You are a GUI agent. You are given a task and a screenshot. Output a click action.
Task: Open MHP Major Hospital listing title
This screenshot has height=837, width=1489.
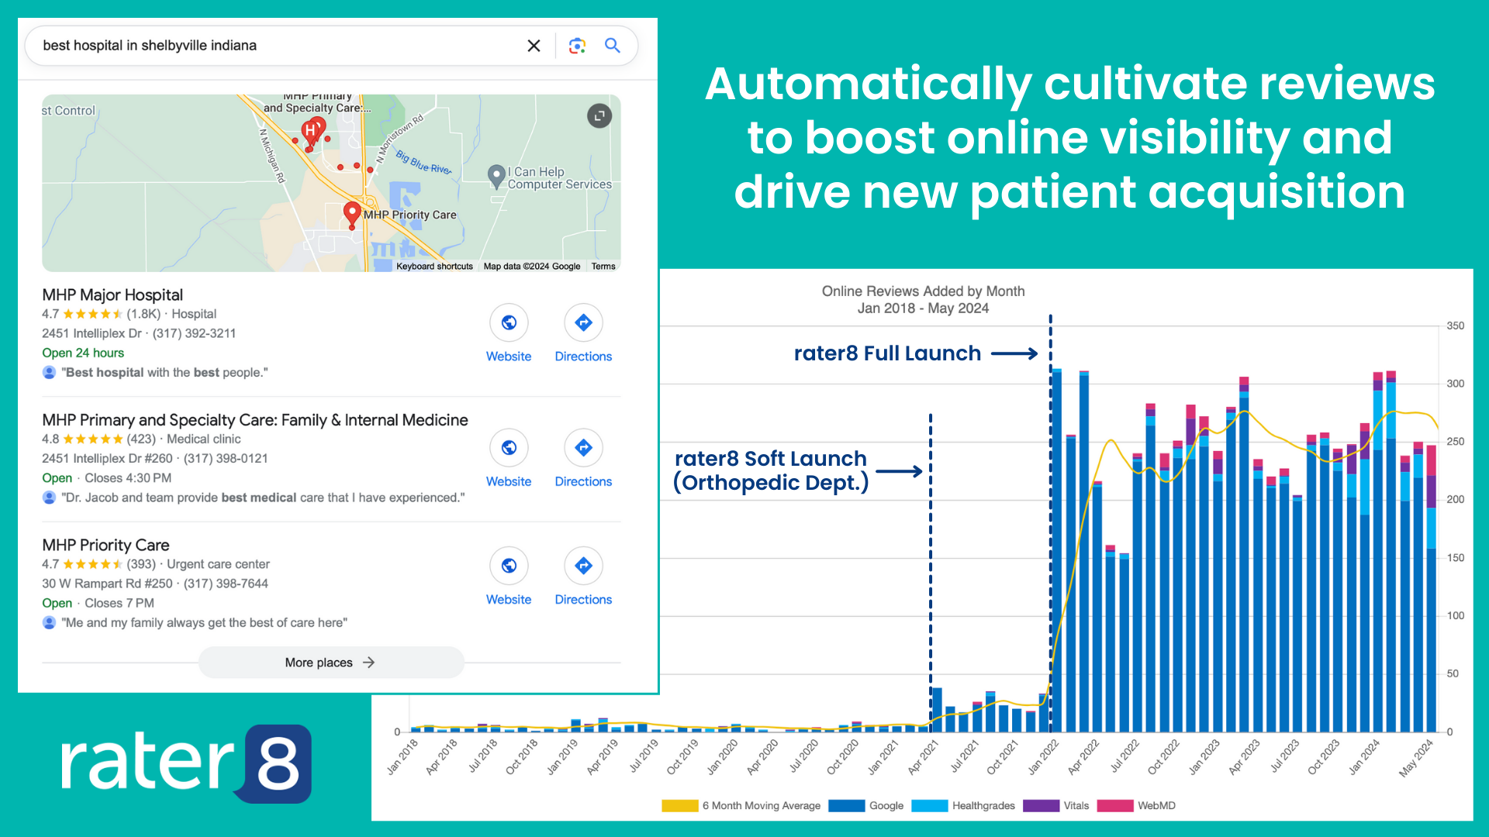112,294
